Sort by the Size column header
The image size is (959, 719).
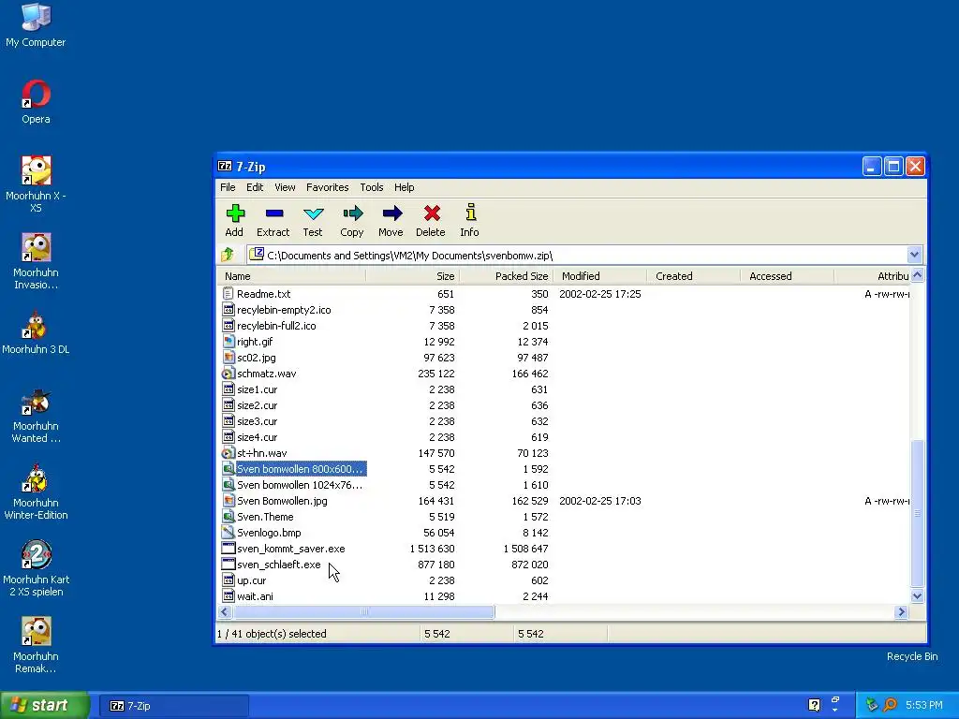412,276
